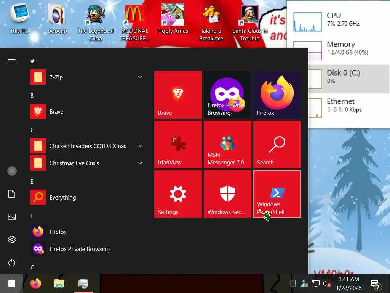Open 7-Zip folder in app list

87,77
